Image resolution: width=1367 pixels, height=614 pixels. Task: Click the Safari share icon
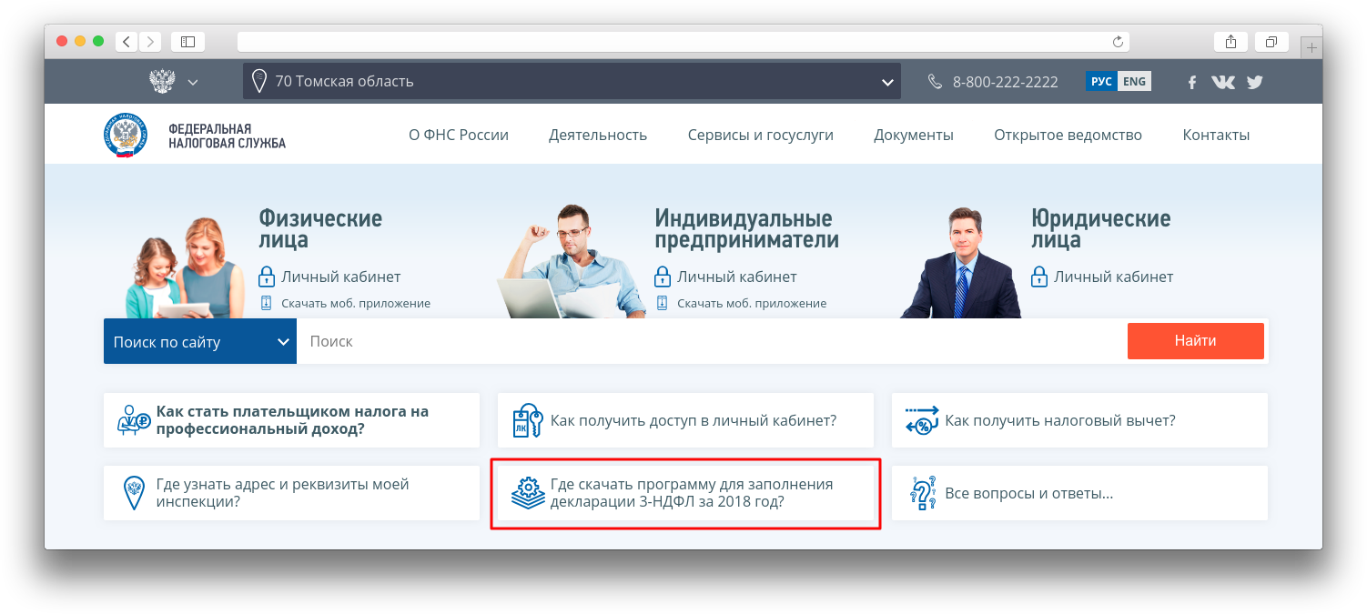point(1230,42)
